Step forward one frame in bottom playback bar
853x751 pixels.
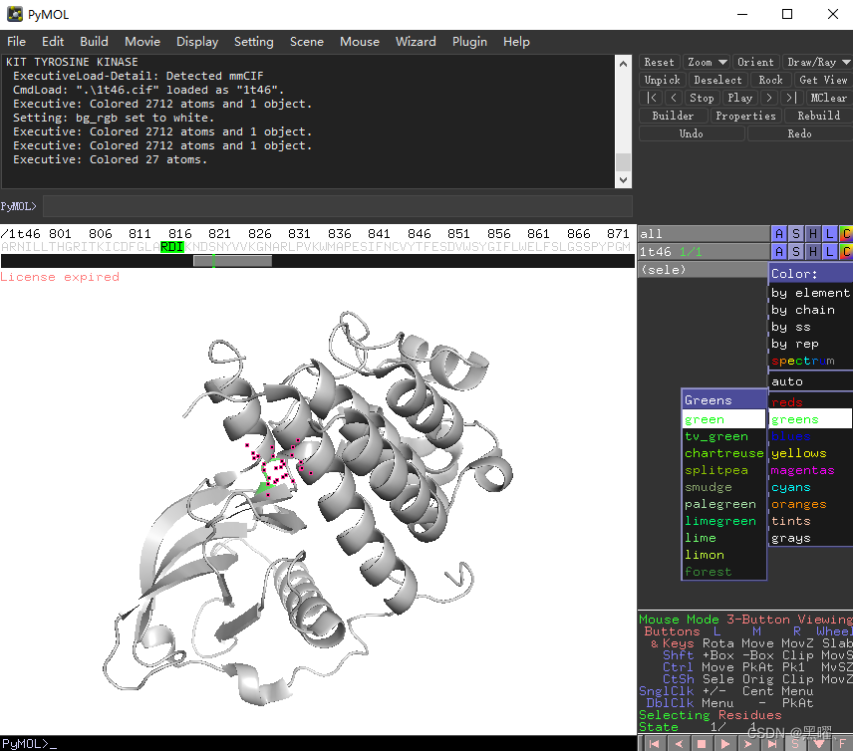(748, 743)
